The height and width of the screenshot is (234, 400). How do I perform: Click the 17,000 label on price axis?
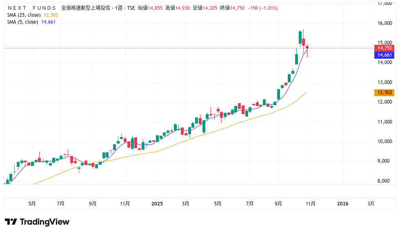pyautogui.click(x=385, y=4)
